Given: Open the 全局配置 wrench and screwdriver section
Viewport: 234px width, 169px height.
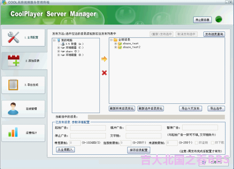Looking at the screenshot, I should point(23,38).
